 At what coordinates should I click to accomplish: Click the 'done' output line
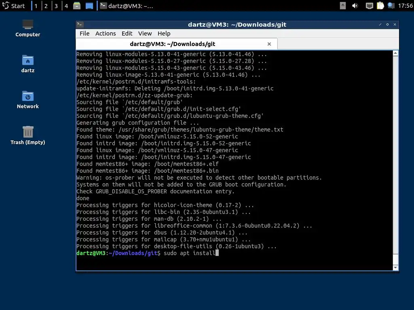[82, 198]
